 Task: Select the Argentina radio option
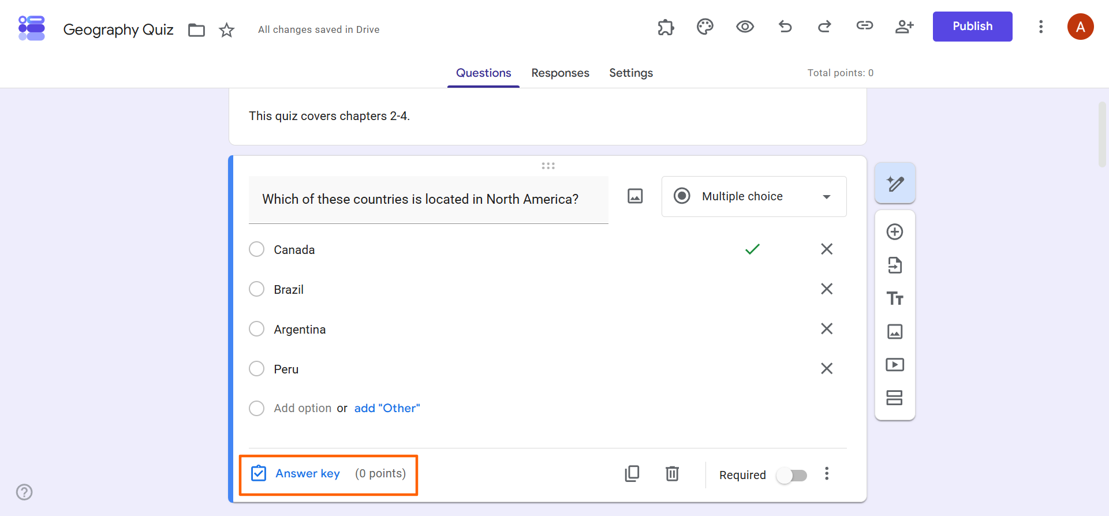pos(256,329)
